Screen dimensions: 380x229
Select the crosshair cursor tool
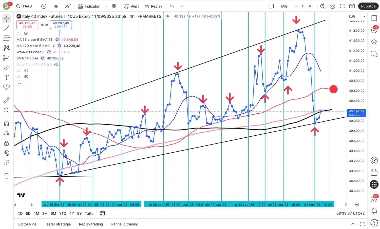[x=7, y=18]
